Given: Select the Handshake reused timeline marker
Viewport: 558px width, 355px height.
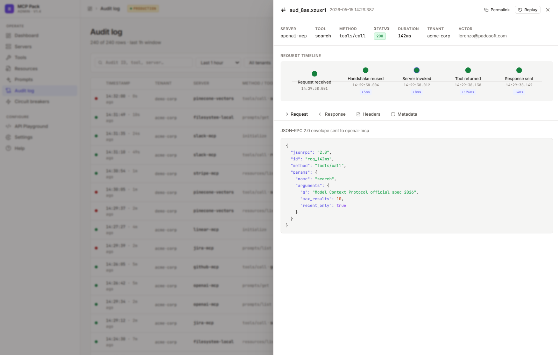Looking at the screenshot, I should pyautogui.click(x=366, y=70).
